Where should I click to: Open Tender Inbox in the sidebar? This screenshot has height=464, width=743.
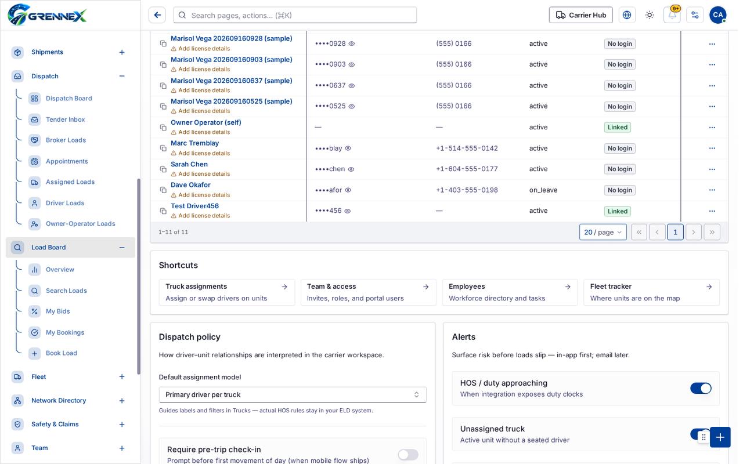point(66,119)
